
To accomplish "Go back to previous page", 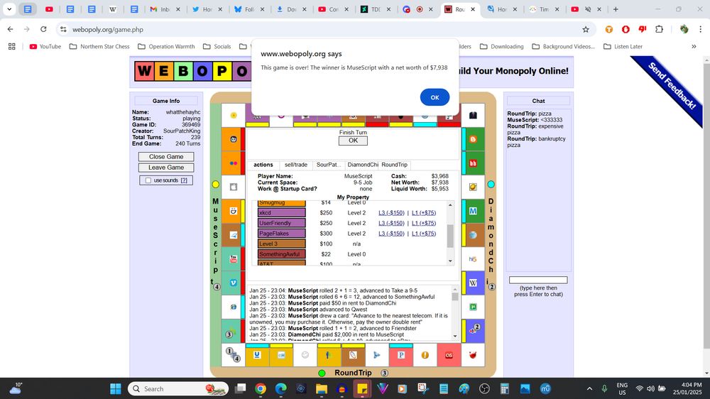I will (11, 29).
